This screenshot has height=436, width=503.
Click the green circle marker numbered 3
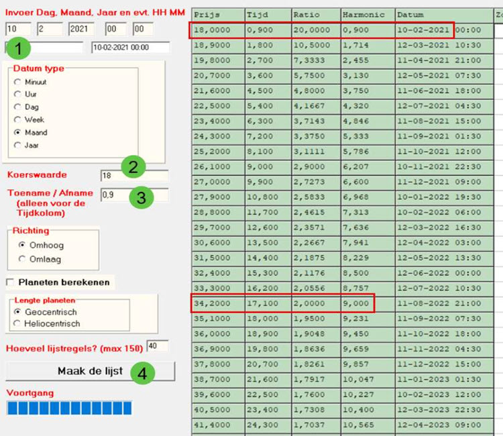[142, 197]
